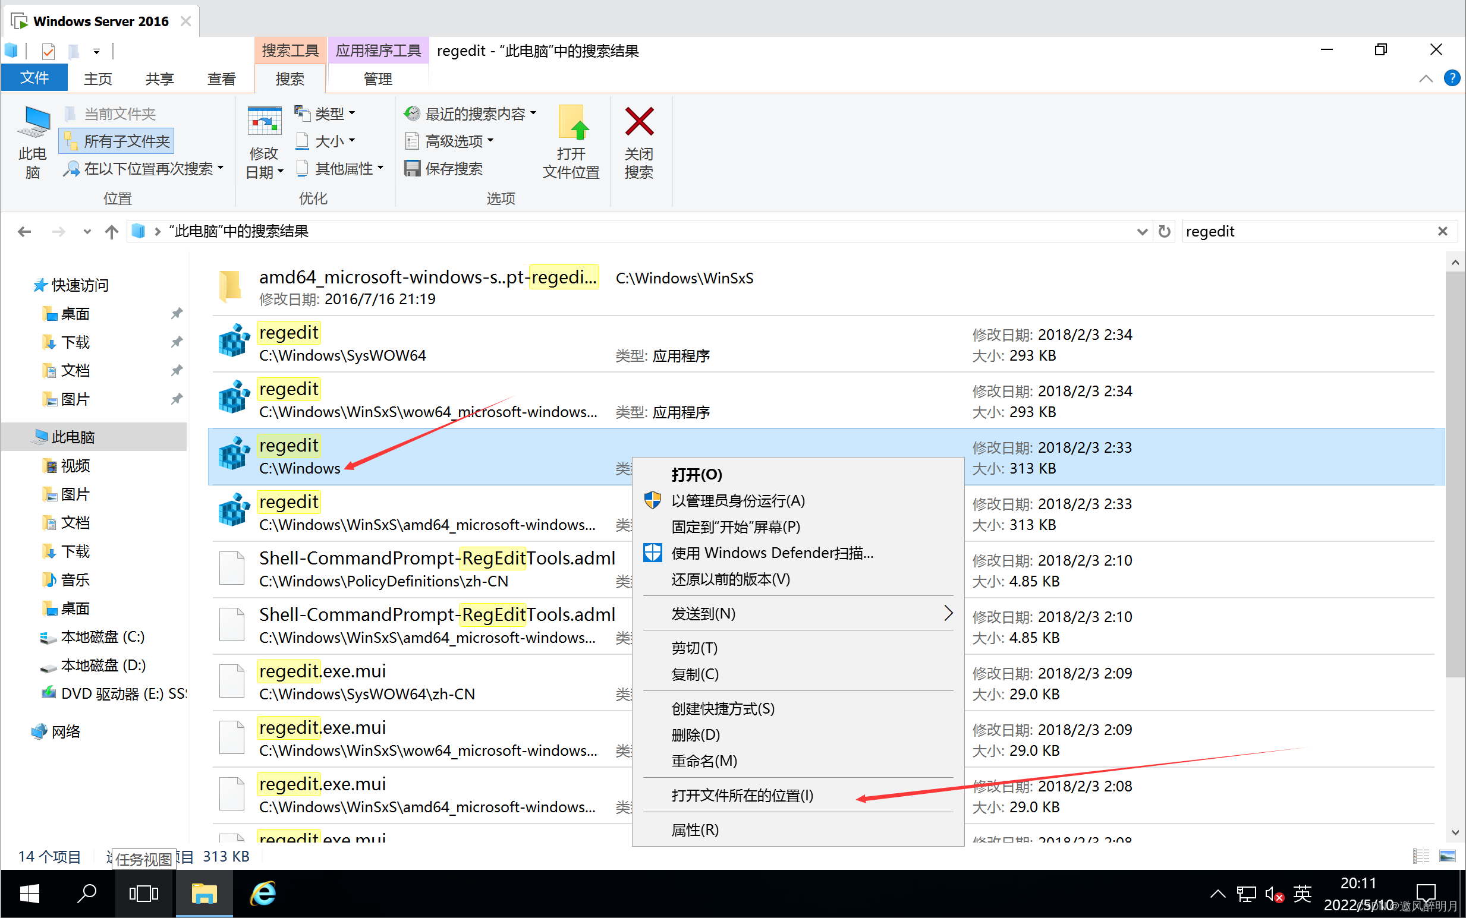Select the regedit icon in C:\Windows\SysWOW64
Viewport: 1466px width, 918px height.
click(x=234, y=340)
